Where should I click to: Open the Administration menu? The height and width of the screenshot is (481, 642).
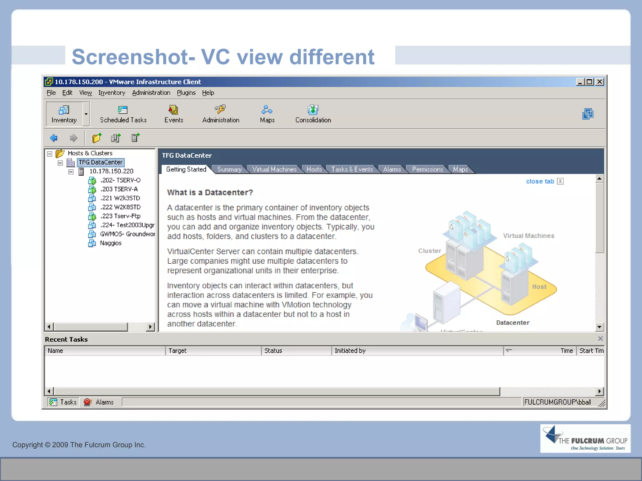[151, 93]
